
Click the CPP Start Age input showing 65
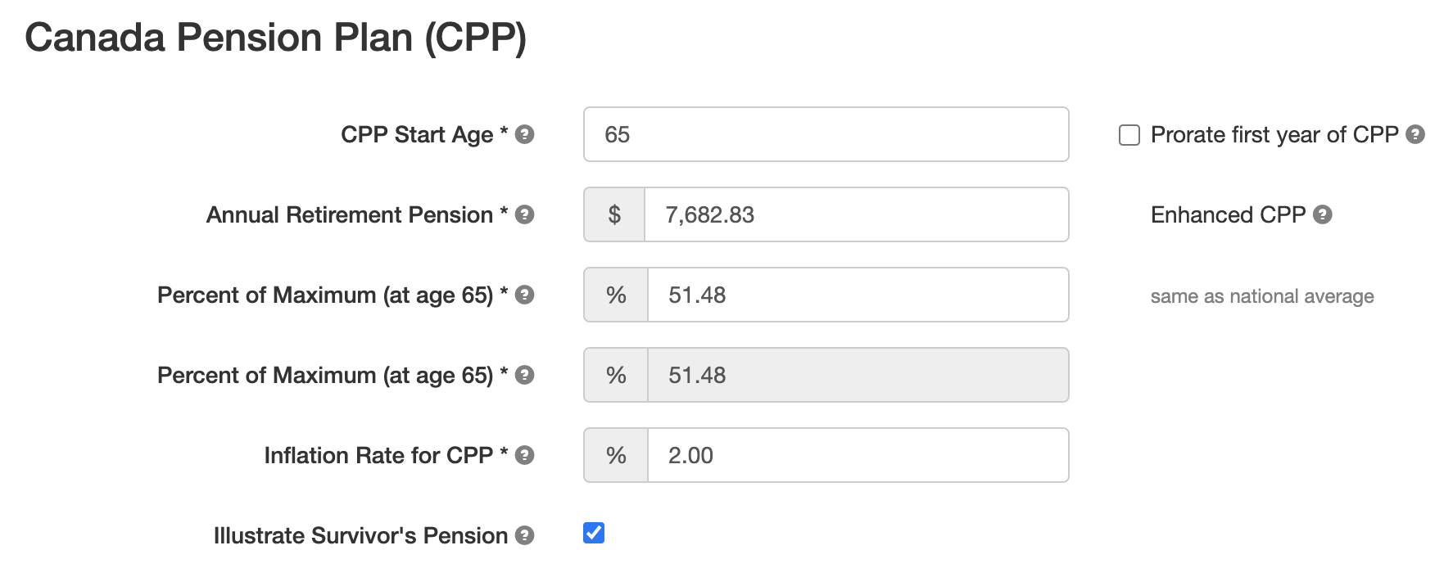(x=825, y=134)
